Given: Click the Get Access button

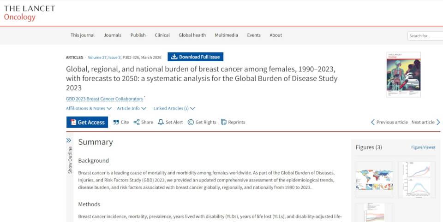Looking at the screenshot, I should click(87, 122).
